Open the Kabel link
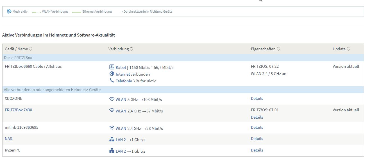The image size is (365, 165). (121, 67)
